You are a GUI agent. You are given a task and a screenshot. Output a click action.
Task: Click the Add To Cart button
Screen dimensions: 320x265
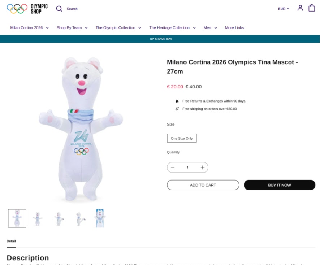[203, 185]
